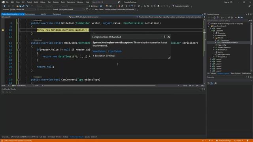Expand the References node
This screenshot has height=142, width=253.
tap(213, 35)
